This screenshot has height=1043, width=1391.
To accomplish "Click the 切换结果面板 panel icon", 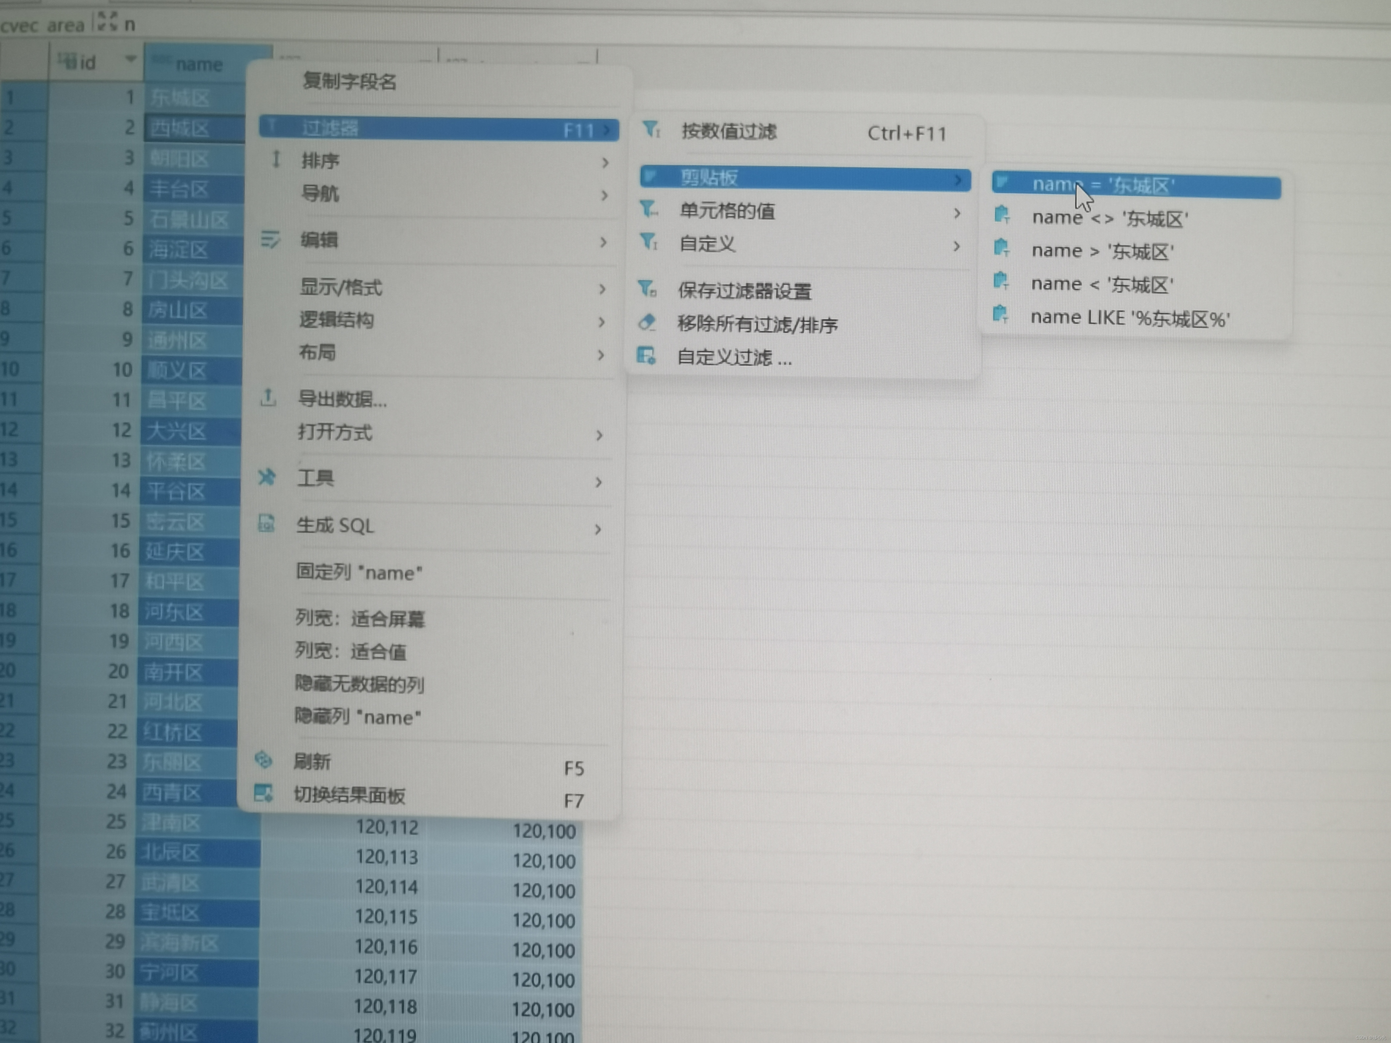I will 263,793.
